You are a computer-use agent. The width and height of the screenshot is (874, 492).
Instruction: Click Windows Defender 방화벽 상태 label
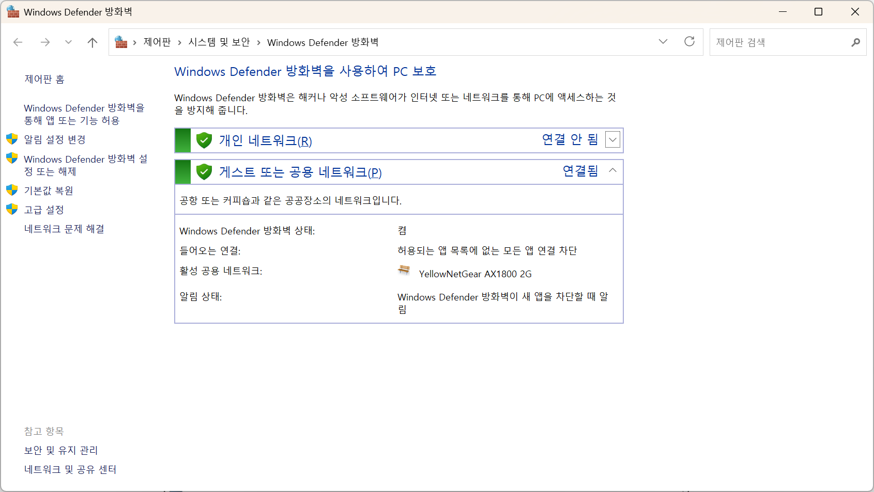pos(247,231)
